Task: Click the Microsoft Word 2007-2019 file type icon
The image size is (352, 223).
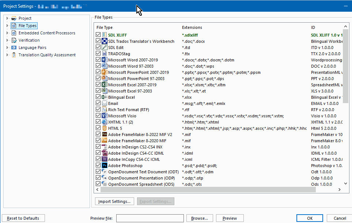Action: click(x=104, y=60)
